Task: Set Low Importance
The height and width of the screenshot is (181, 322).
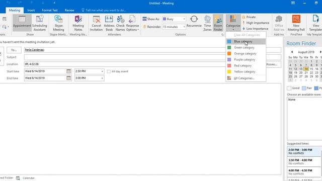Action: tap(255, 29)
